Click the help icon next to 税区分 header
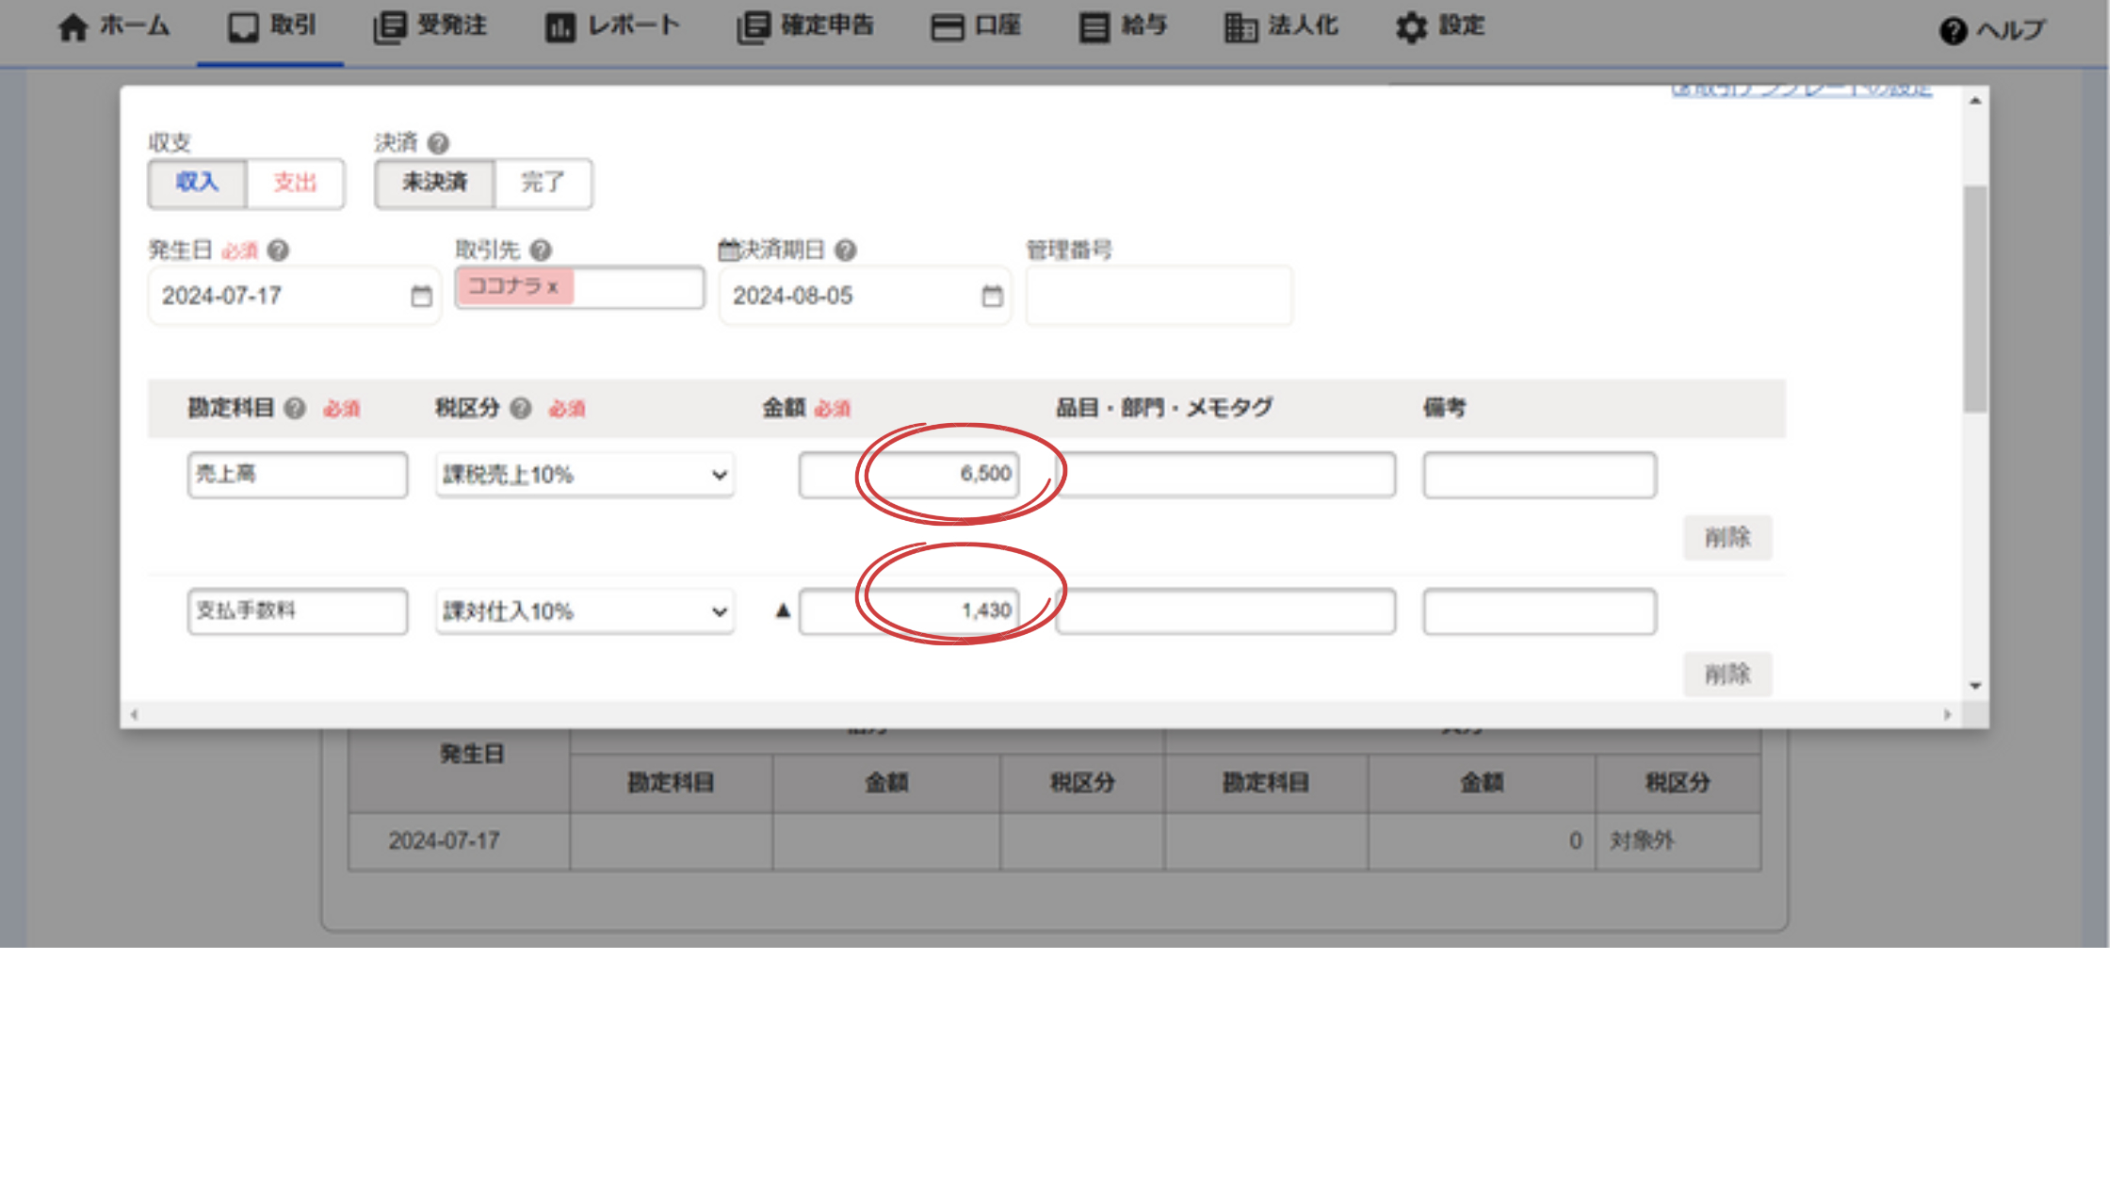2110x1187 pixels. click(x=521, y=409)
